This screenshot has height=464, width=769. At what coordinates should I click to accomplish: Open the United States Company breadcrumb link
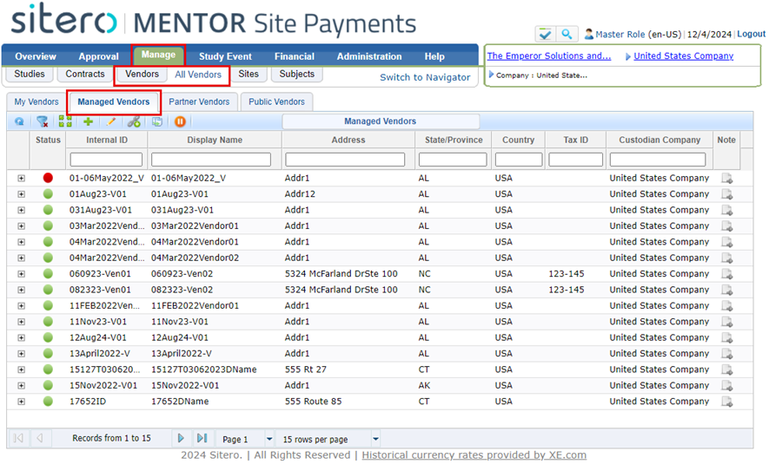tap(684, 56)
